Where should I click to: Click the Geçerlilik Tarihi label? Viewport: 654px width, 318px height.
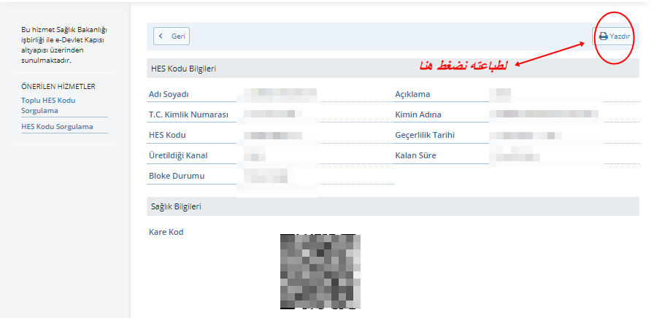click(425, 135)
